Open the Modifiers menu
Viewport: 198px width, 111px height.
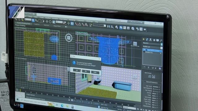coord(48,18)
